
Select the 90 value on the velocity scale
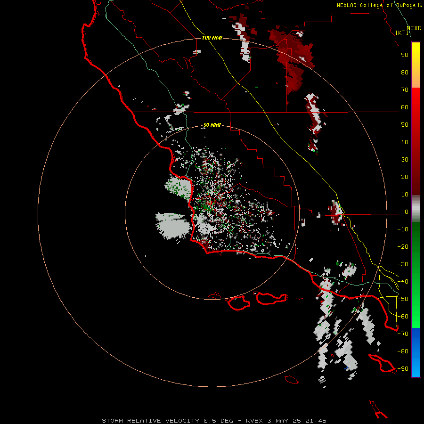pyautogui.click(x=405, y=55)
